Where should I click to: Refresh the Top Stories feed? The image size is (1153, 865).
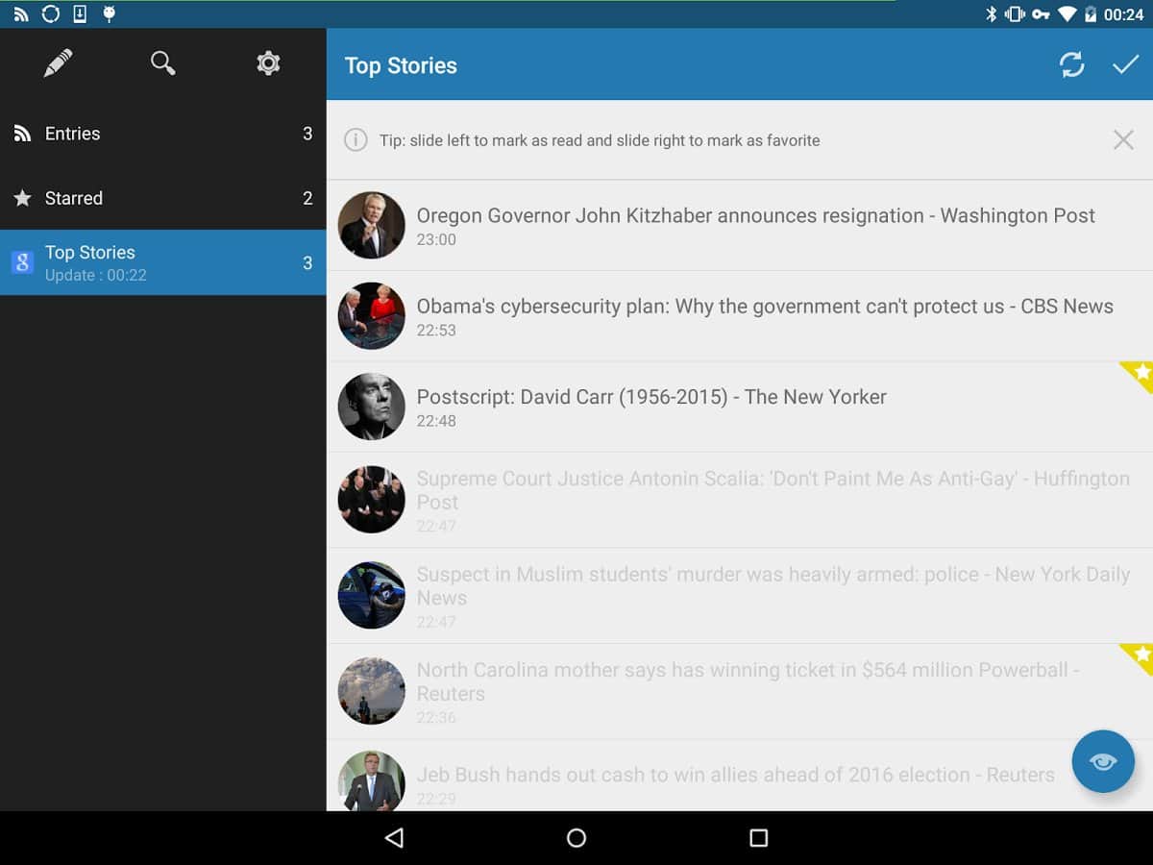click(1071, 65)
